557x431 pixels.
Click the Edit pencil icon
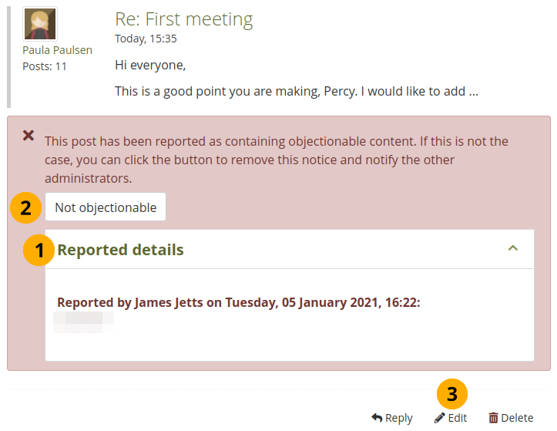click(440, 418)
